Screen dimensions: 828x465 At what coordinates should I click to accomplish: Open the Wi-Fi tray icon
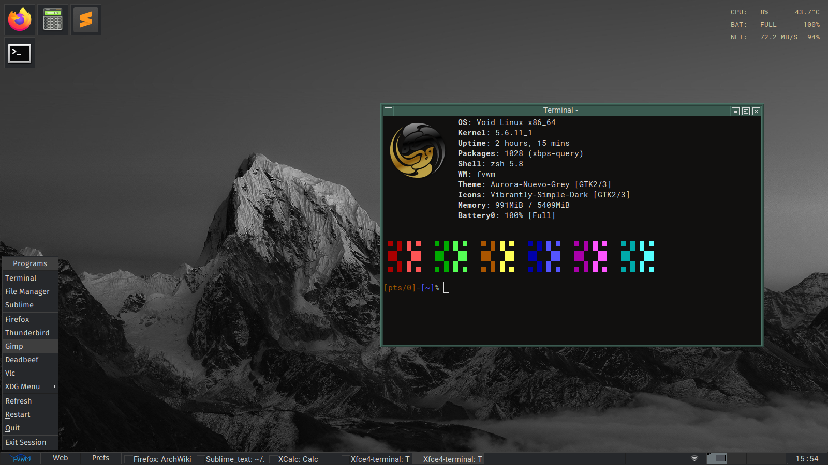(694, 458)
